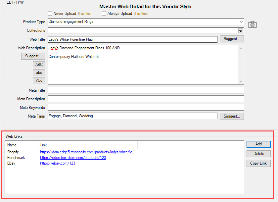Click Suggest button beside Meta Tags

(x=232, y=116)
